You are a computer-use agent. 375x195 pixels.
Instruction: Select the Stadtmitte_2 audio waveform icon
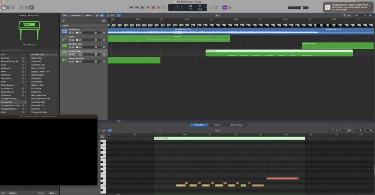coord(64,31)
